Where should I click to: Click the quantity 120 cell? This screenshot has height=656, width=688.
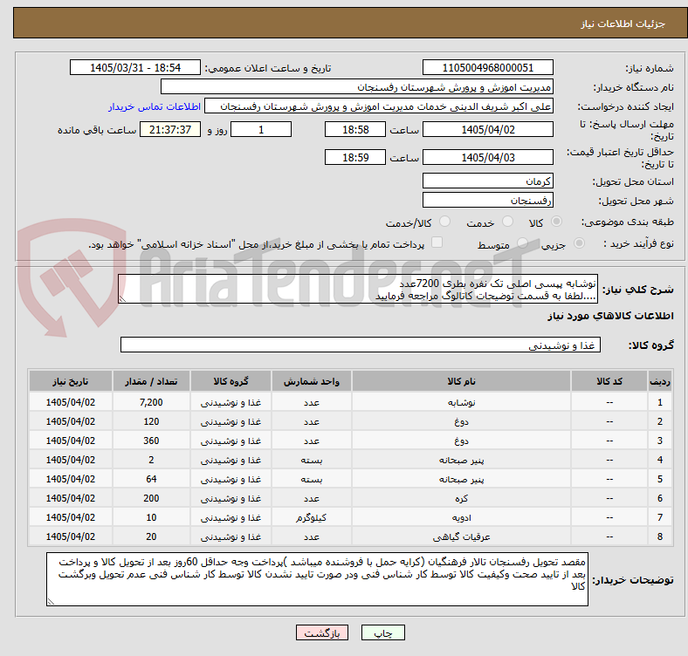[x=151, y=421]
